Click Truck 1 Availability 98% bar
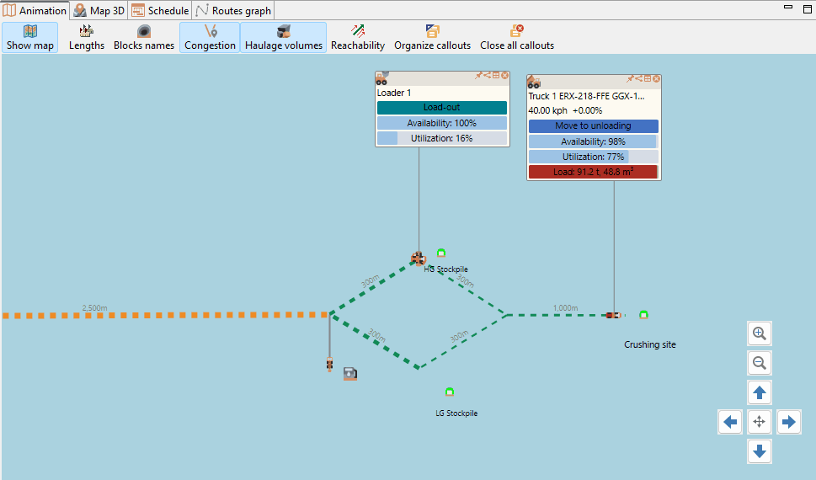This screenshot has width=816, height=480. (594, 141)
